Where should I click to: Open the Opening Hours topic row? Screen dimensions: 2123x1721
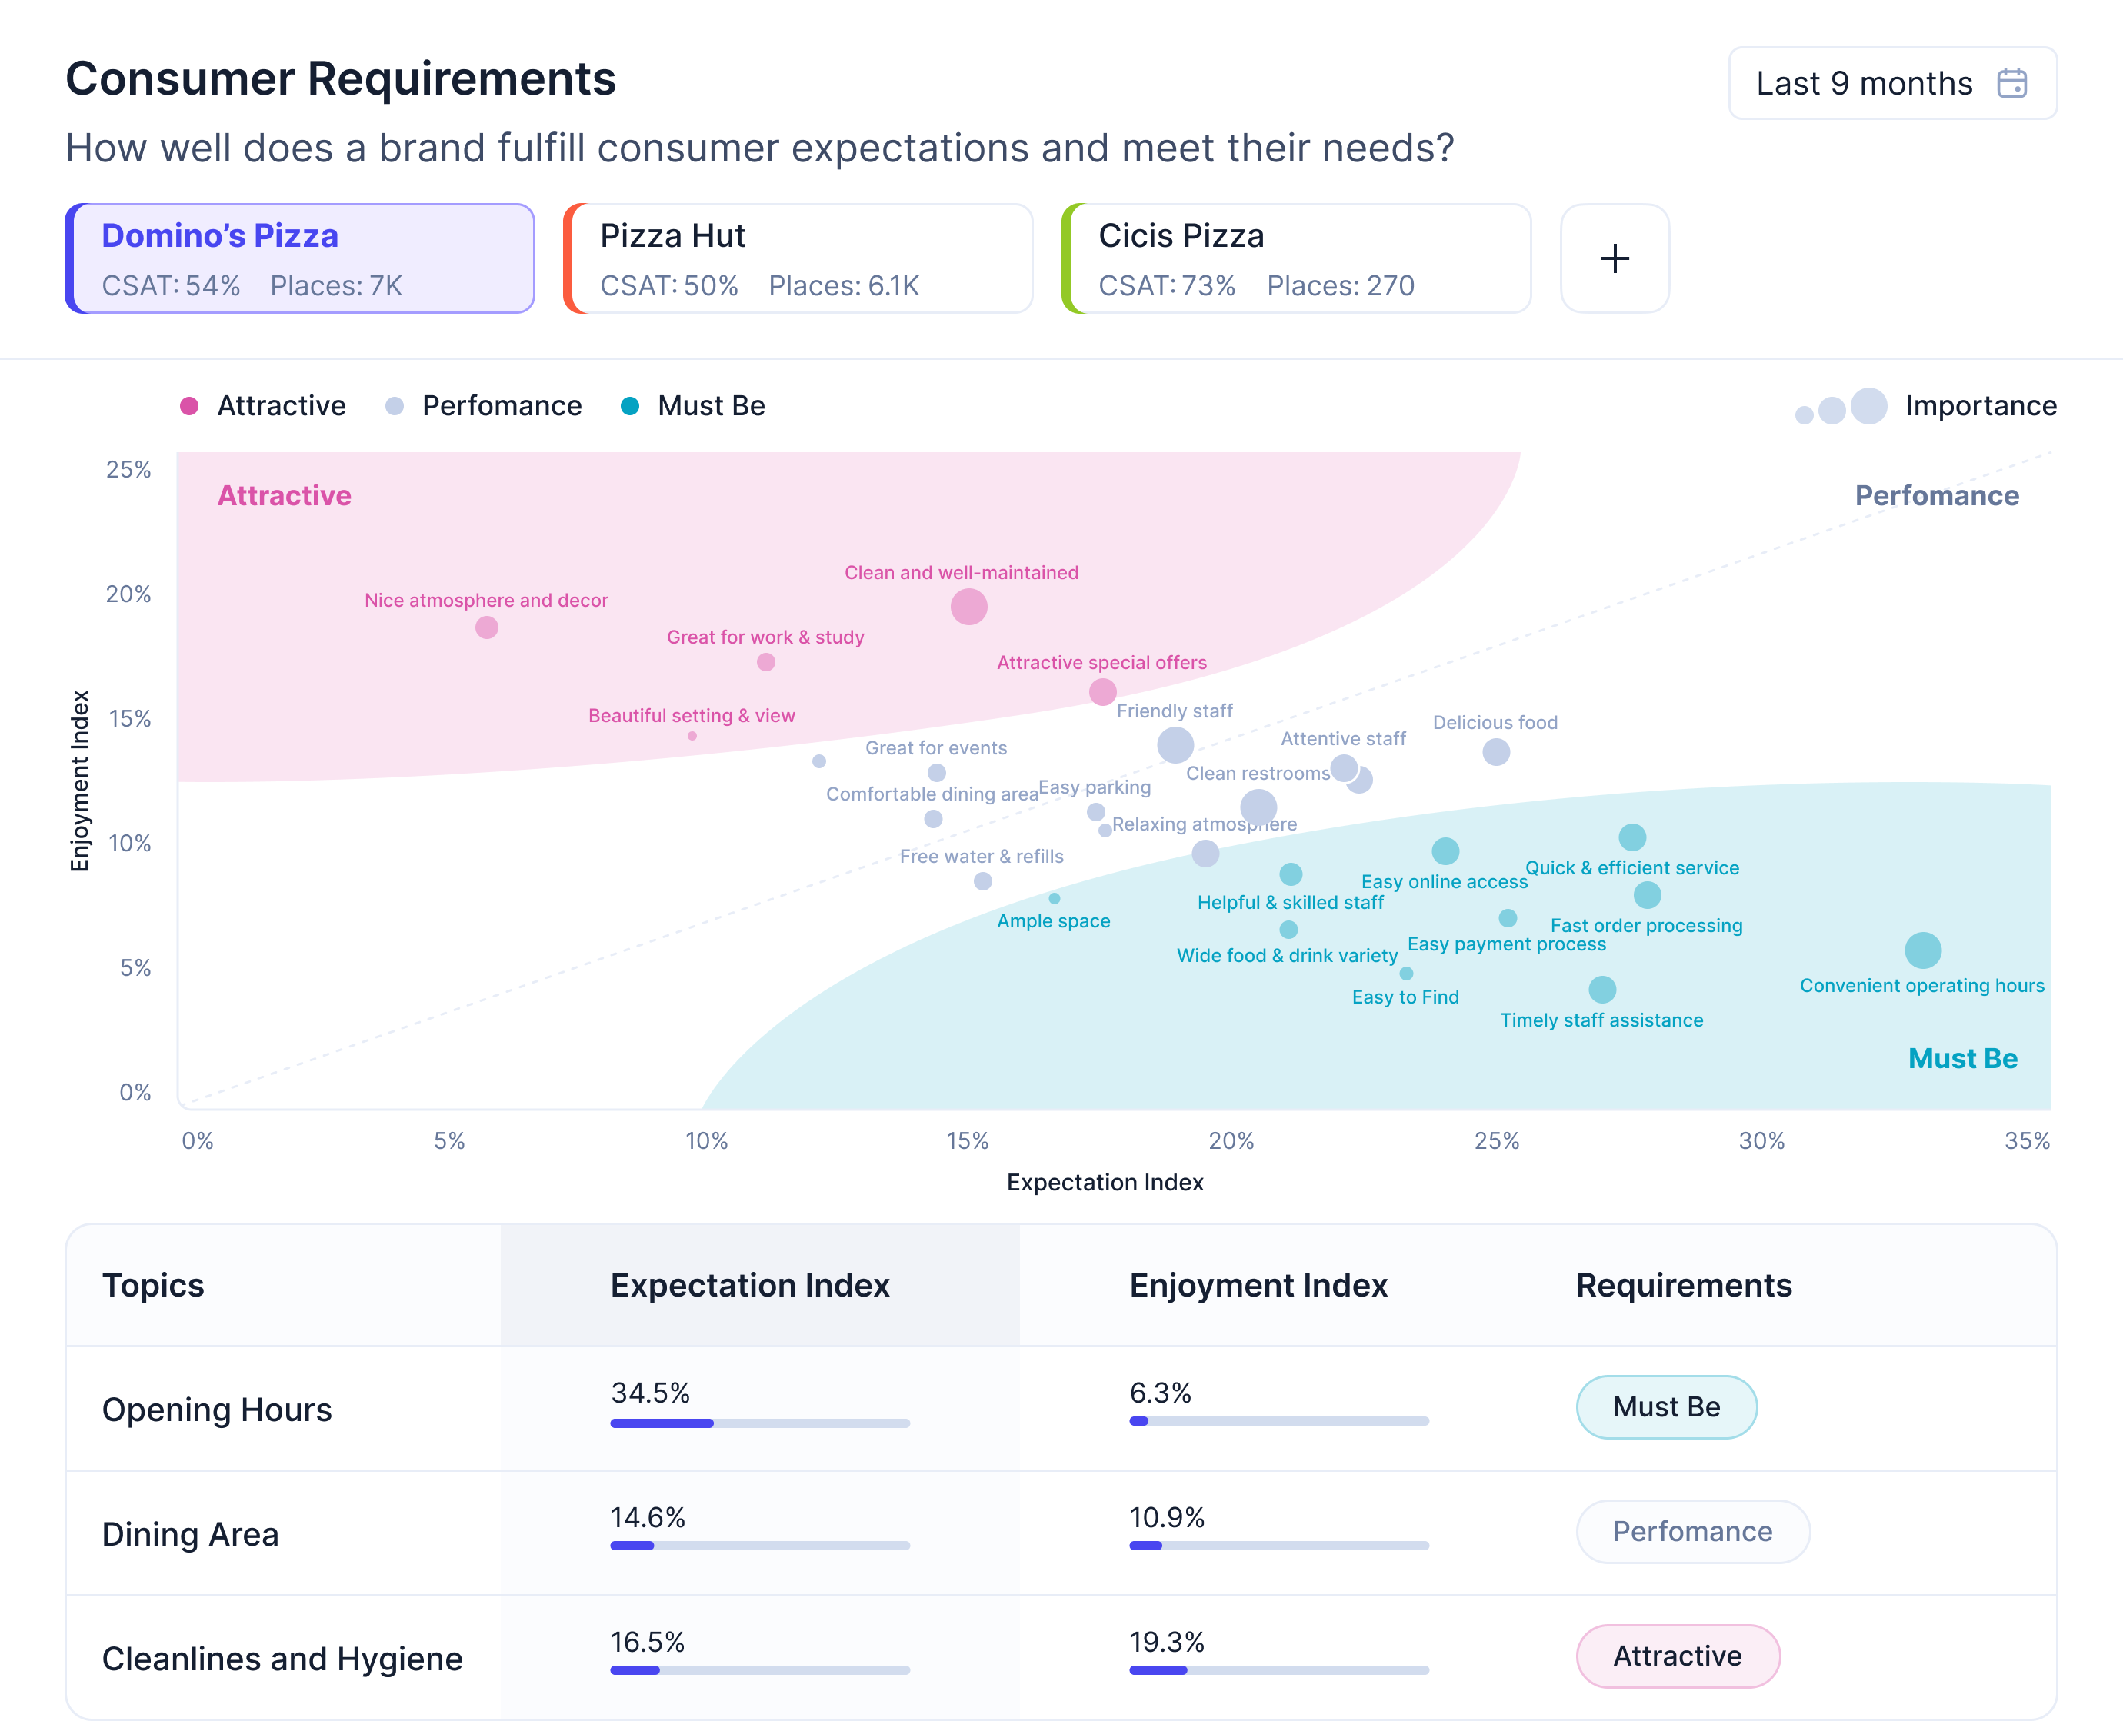tap(1061, 1409)
